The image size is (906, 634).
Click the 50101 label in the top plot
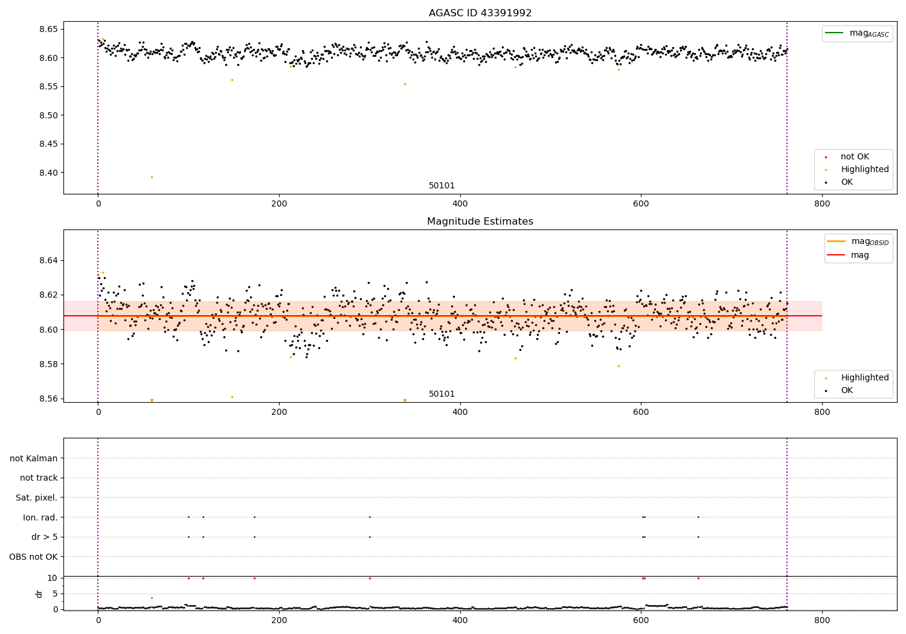pyautogui.click(x=442, y=185)
